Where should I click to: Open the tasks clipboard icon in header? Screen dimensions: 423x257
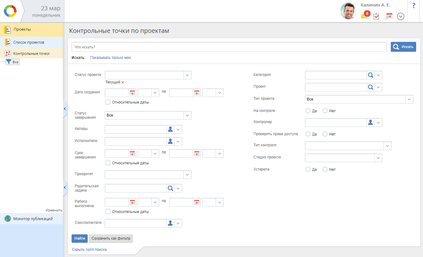click(x=376, y=16)
